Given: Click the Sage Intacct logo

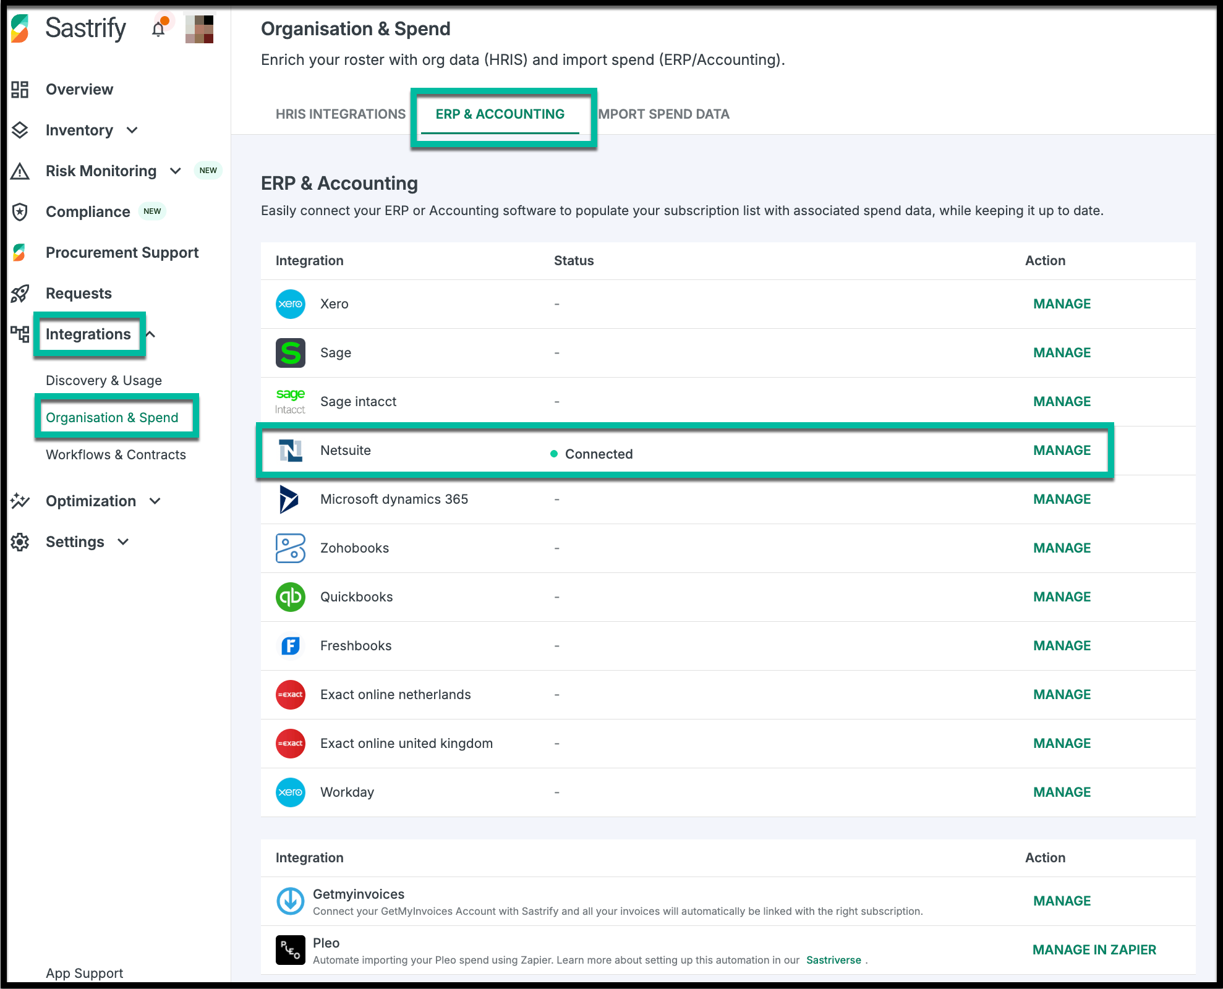Looking at the screenshot, I should (291, 402).
